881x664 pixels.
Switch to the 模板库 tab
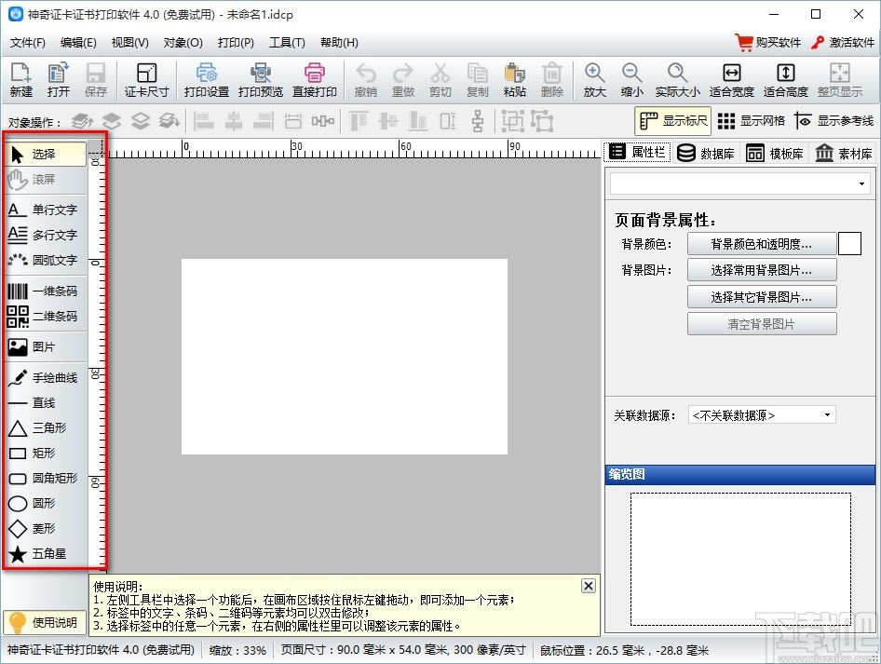coord(775,153)
